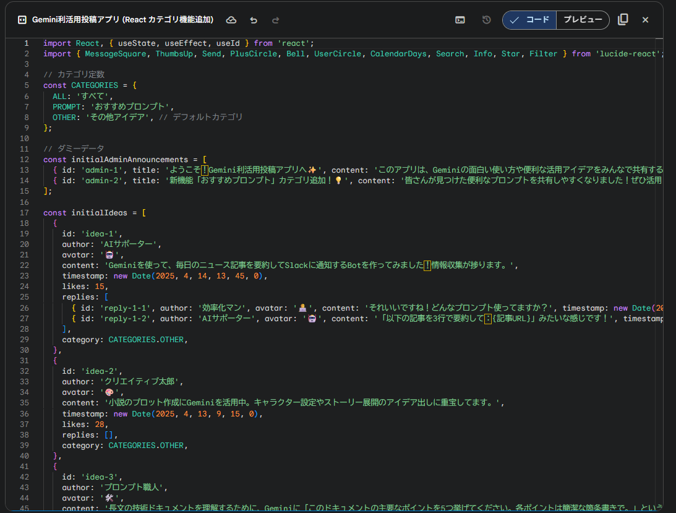Click the author string 'クリエイティブ太郎'
Viewport: 676px width, 513px height.
tap(140, 382)
